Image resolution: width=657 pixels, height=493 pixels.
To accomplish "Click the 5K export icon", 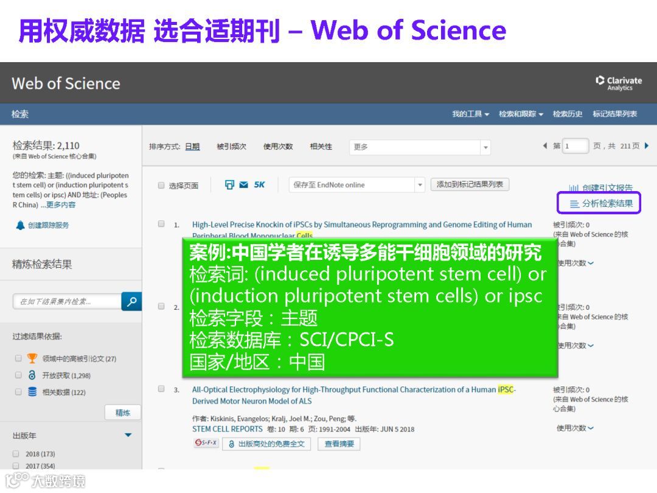I will (x=259, y=184).
